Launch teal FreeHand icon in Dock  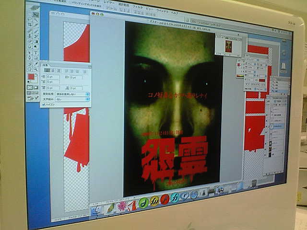175,198
